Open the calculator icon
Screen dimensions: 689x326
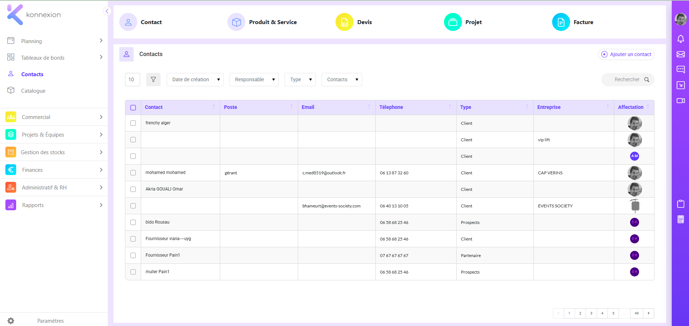[x=680, y=219]
